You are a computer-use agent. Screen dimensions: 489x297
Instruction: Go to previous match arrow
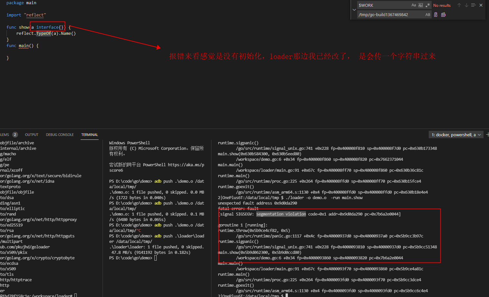pyautogui.click(x=459, y=5)
